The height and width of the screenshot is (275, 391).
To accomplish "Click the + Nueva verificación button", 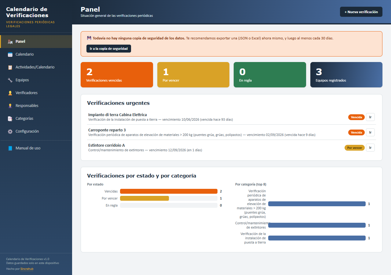I will [x=361, y=12].
